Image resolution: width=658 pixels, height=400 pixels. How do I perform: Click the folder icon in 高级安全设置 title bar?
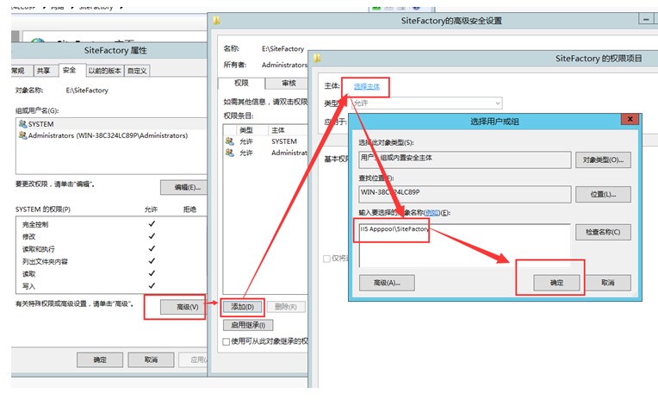tap(217, 21)
